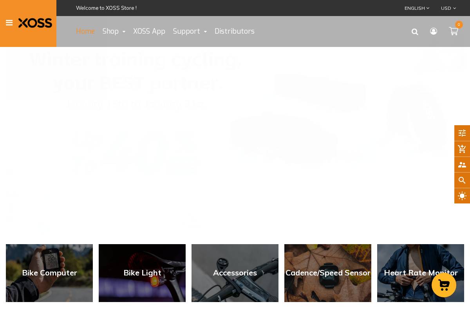Viewport: 470px width, 313px height.
Task: Open the people/group side tool
Action: point(462,165)
